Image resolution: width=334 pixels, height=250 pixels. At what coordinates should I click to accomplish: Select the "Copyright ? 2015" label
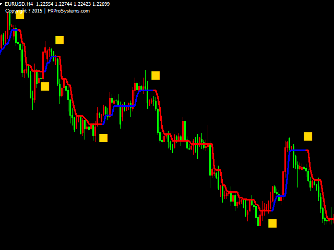[x=23, y=11]
